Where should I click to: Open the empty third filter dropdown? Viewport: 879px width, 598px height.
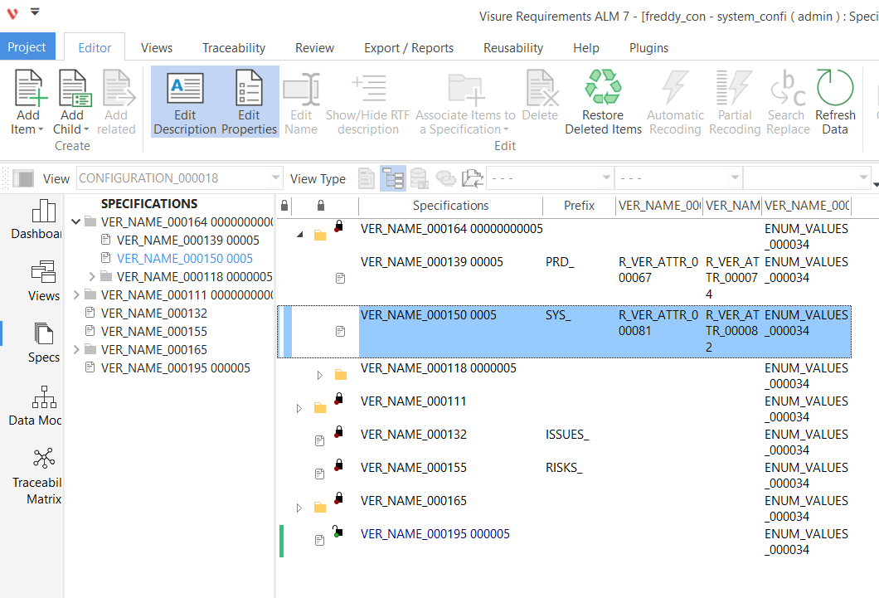pos(807,178)
